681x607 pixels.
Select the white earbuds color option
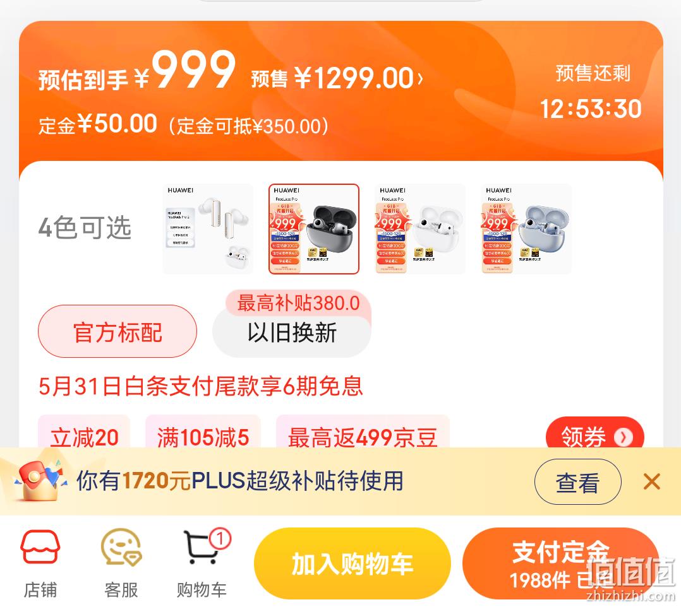point(420,228)
